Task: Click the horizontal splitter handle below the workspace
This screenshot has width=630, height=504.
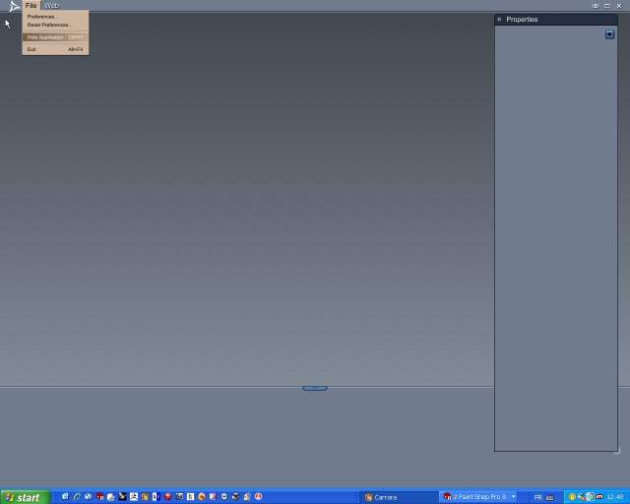Action: [x=315, y=388]
